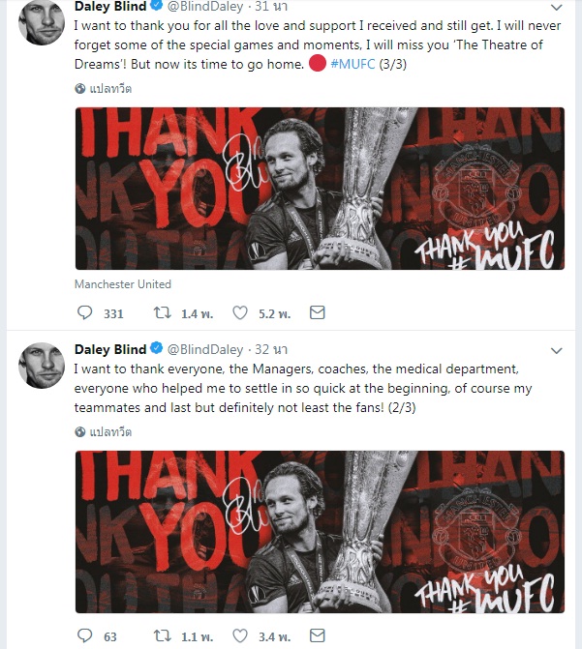Screen dimensions: 582x649
Task: Retweet the 3/3 tweet showing 1.4 พ.
Action: coord(162,313)
